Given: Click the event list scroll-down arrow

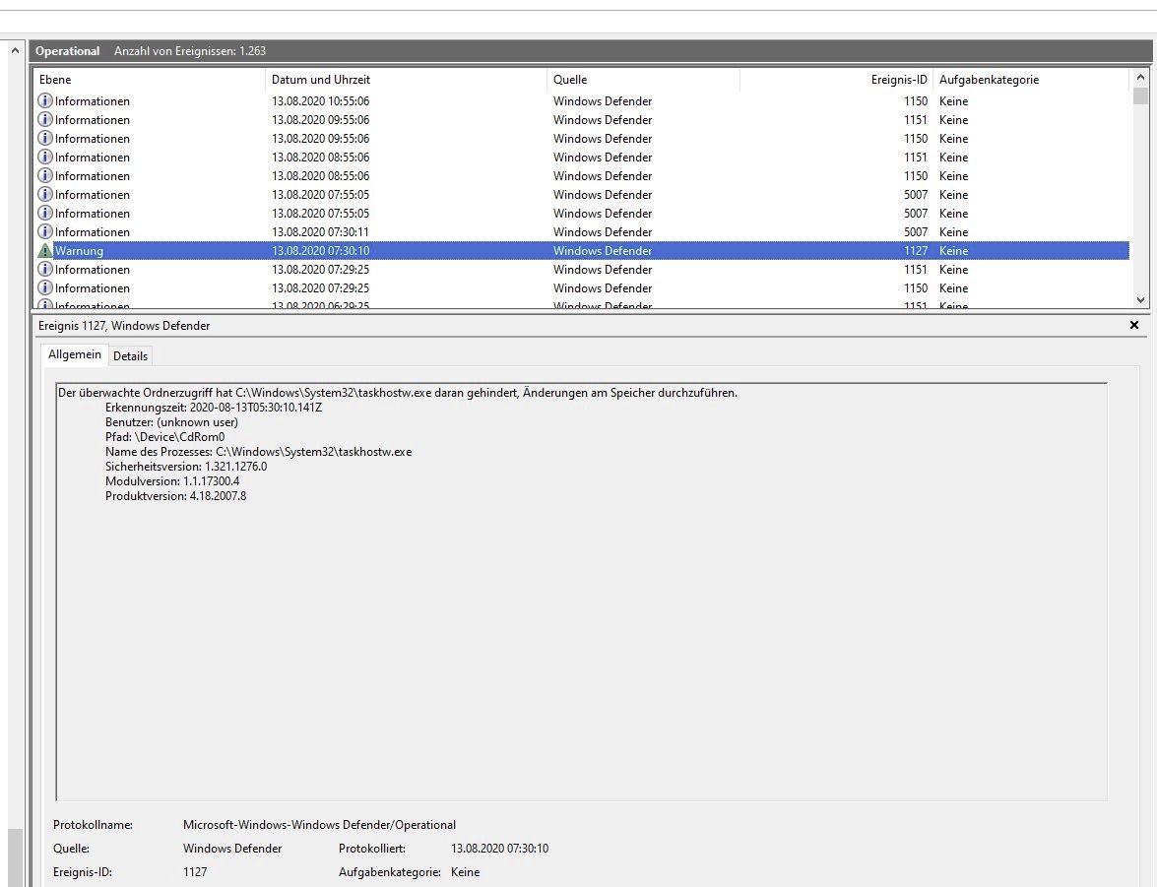Looking at the screenshot, I should pos(1141,300).
